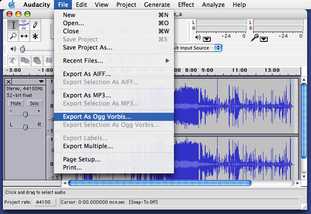Choose Export As AIFF
The height and width of the screenshot is (214, 311).
tap(114, 74)
